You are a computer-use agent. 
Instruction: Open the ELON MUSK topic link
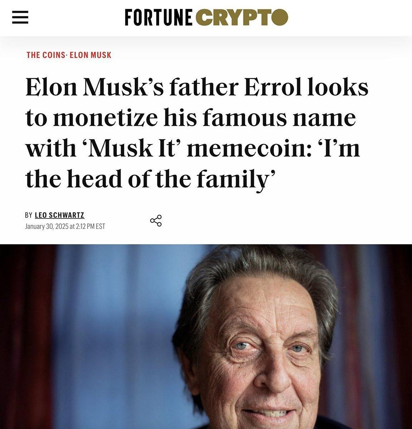coord(90,55)
